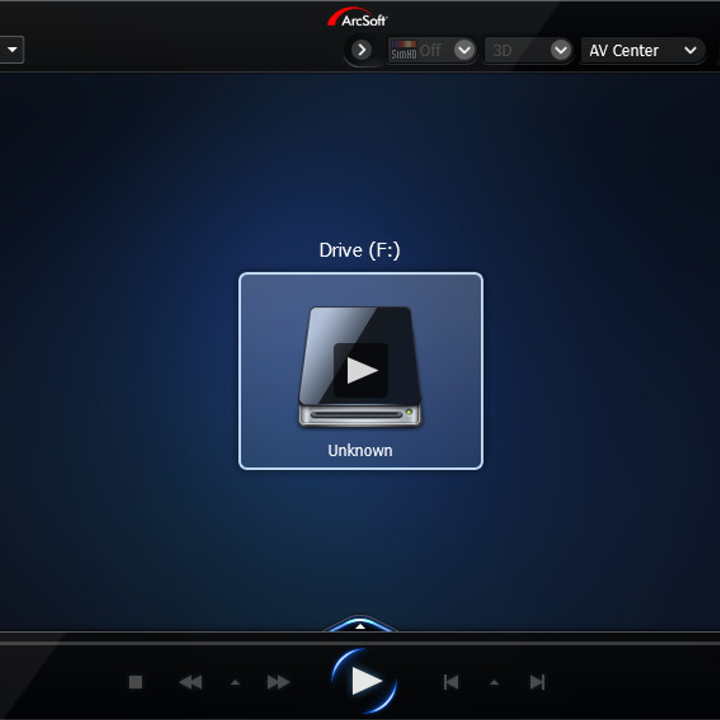Open speed options arrow between rewind and forward
The width and height of the screenshot is (720, 720).
235,683
